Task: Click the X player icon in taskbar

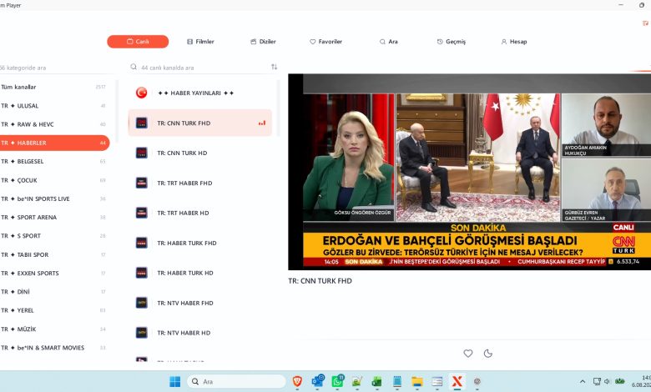Action: click(x=457, y=382)
